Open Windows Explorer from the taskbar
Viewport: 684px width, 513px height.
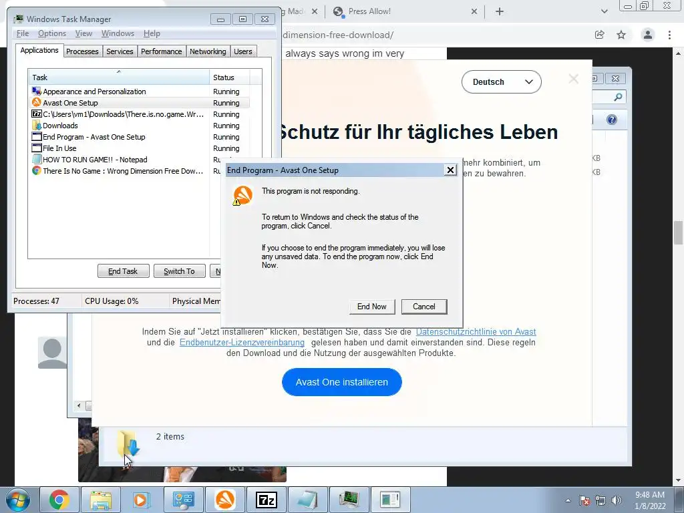coord(101,500)
